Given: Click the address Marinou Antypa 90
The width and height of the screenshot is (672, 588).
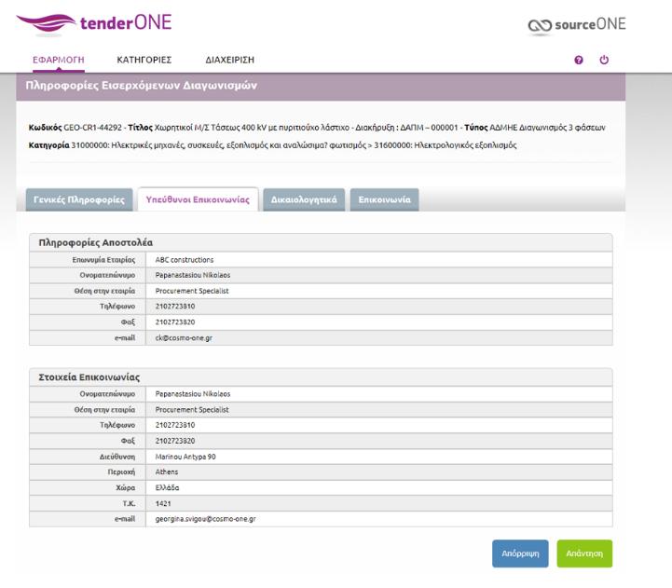Looking at the screenshot, I should pos(185,457).
